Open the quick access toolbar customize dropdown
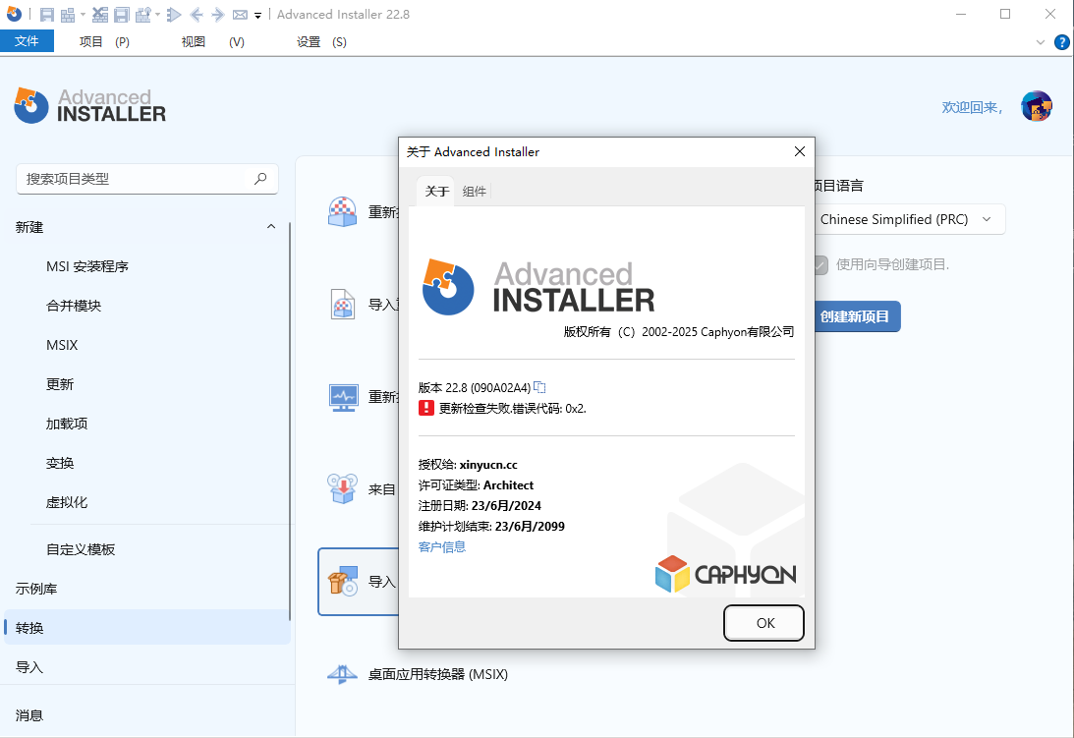This screenshot has height=738, width=1074. pyautogui.click(x=258, y=15)
